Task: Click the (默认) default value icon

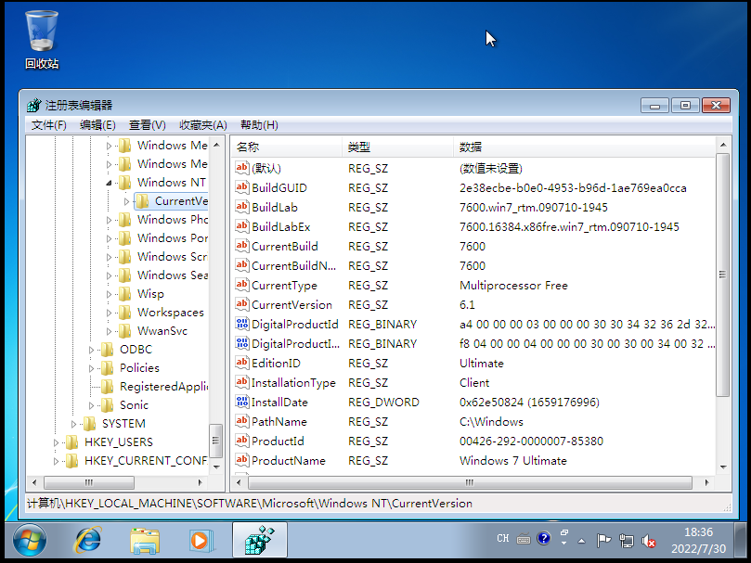Action: coord(242,168)
